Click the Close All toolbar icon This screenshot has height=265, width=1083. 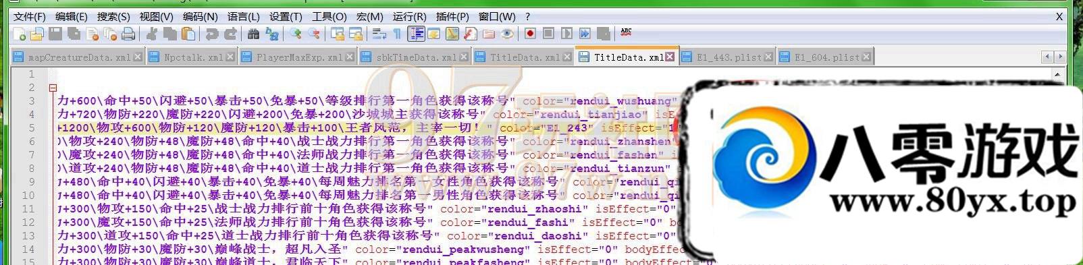coord(110,34)
